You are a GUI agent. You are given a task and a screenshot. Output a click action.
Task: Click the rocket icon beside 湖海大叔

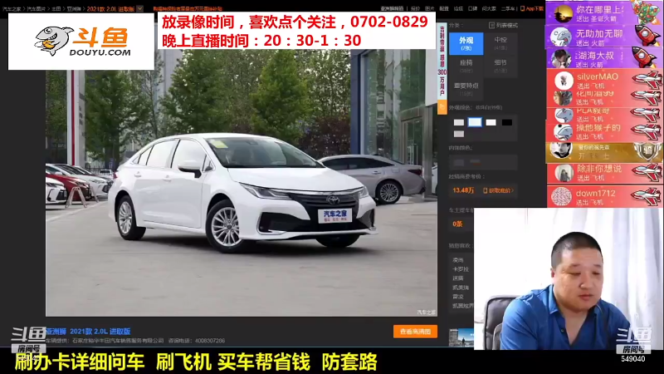(x=646, y=57)
